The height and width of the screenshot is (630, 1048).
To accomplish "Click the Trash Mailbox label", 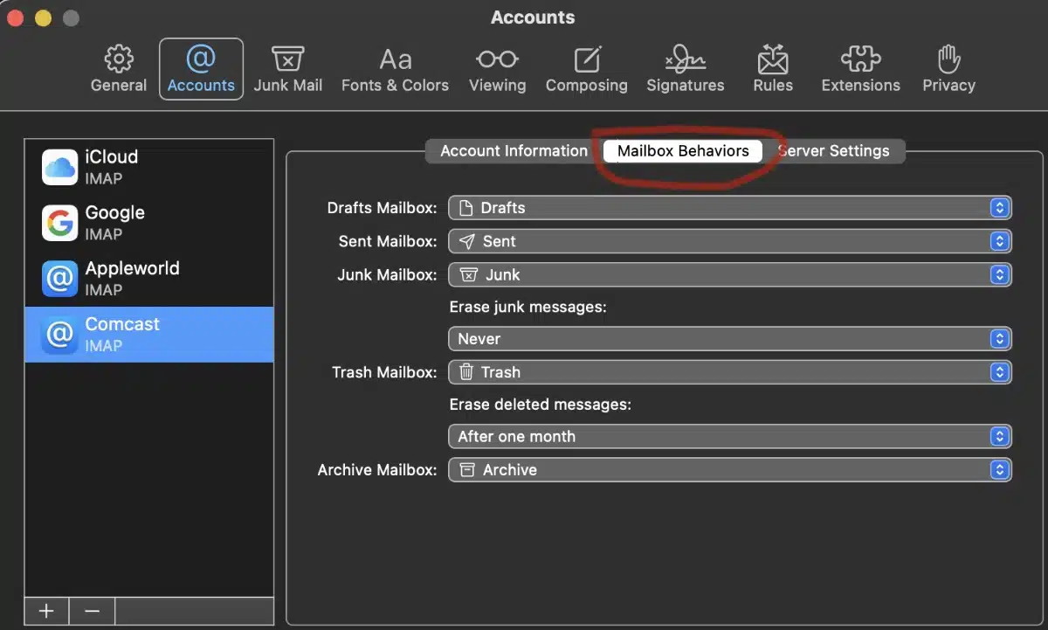I will [384, 372].
